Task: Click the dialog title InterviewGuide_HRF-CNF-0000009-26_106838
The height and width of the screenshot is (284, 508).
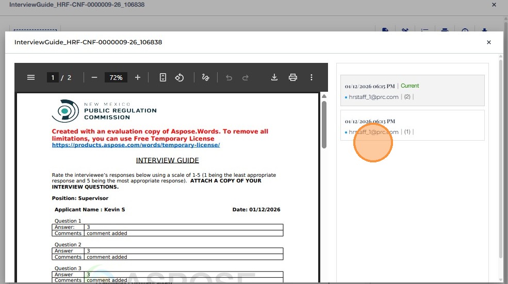Action: click(88, 42)
